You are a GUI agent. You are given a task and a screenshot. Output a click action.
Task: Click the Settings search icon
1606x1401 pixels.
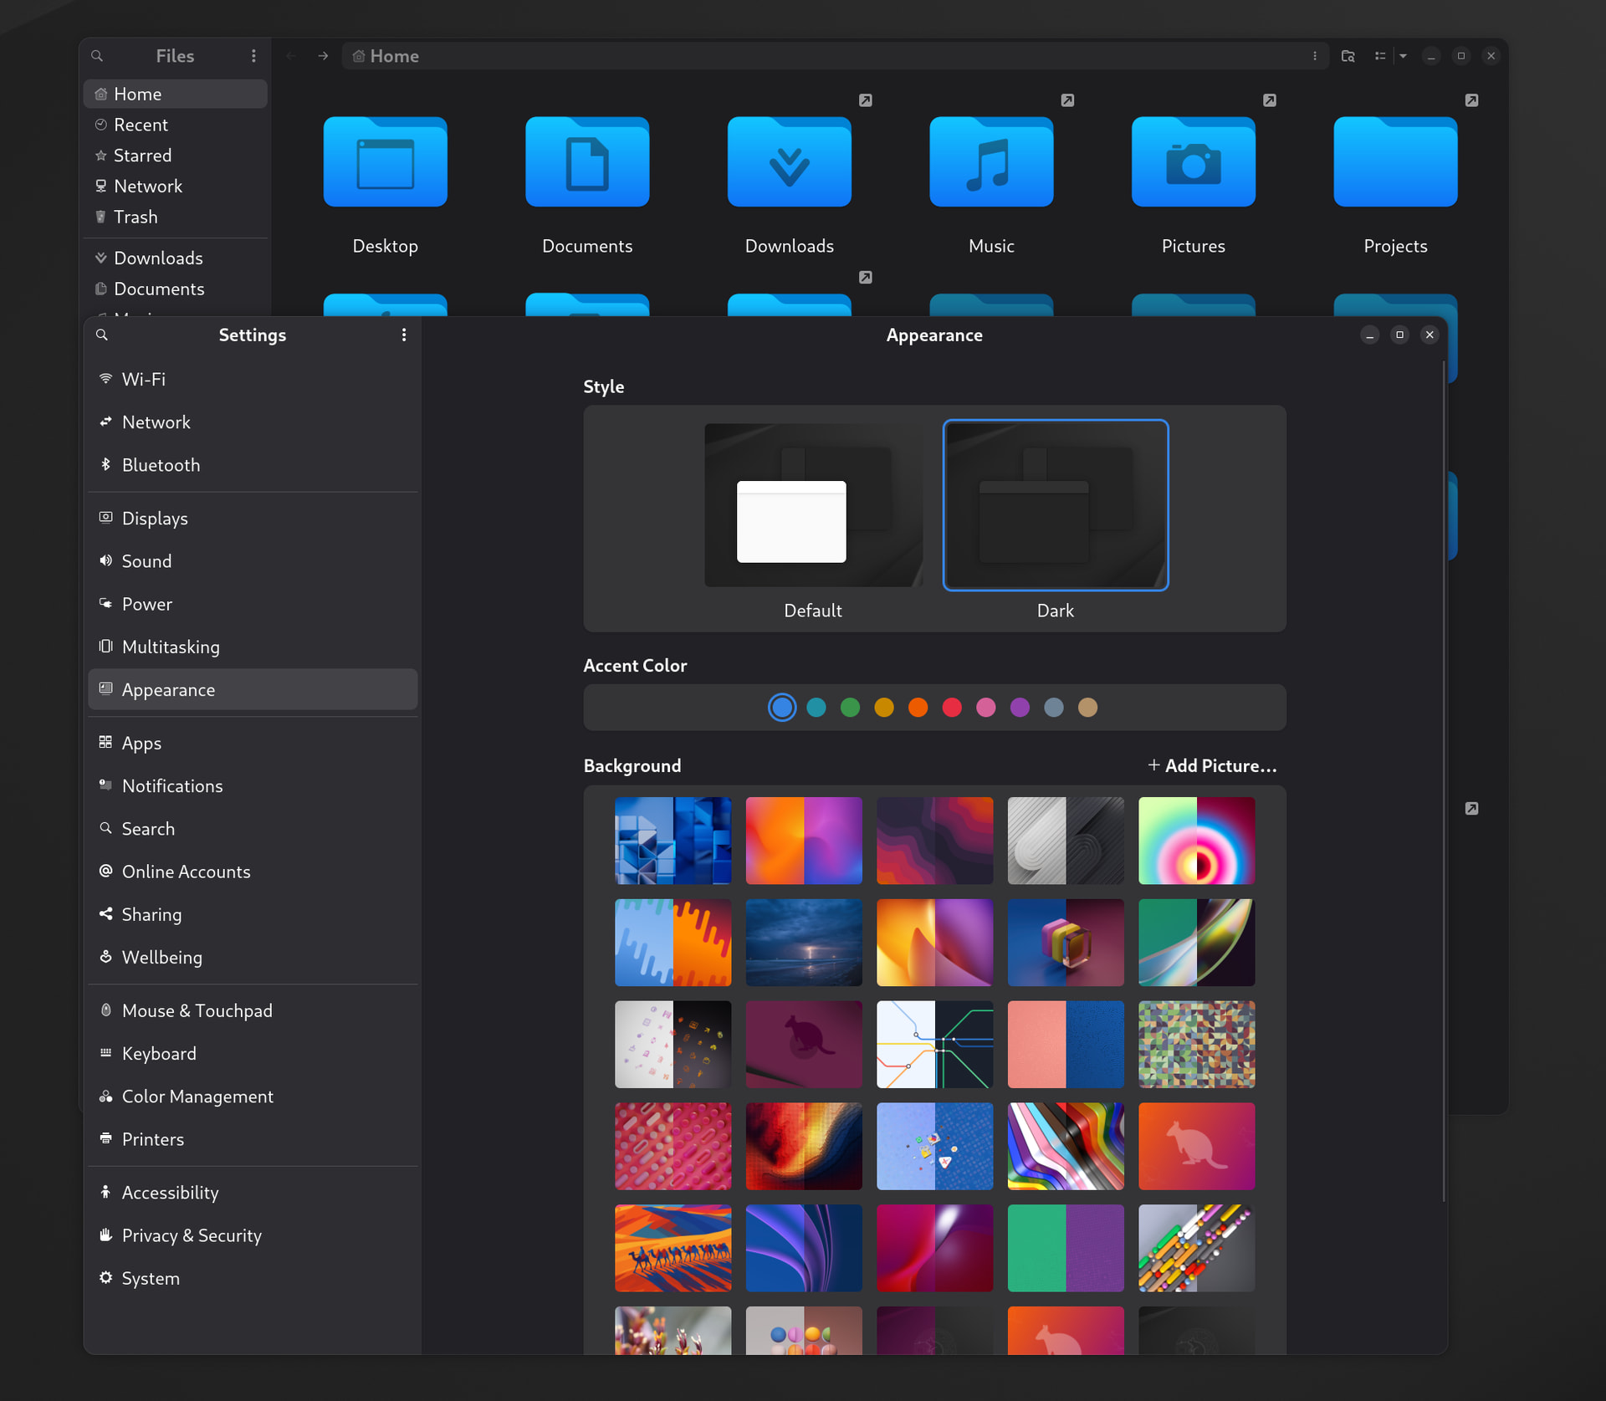[x=102, y=335]
